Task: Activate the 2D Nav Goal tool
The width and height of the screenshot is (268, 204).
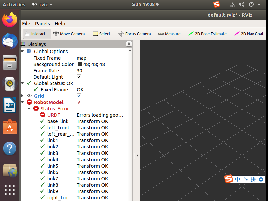Action: tap(249, 34)
